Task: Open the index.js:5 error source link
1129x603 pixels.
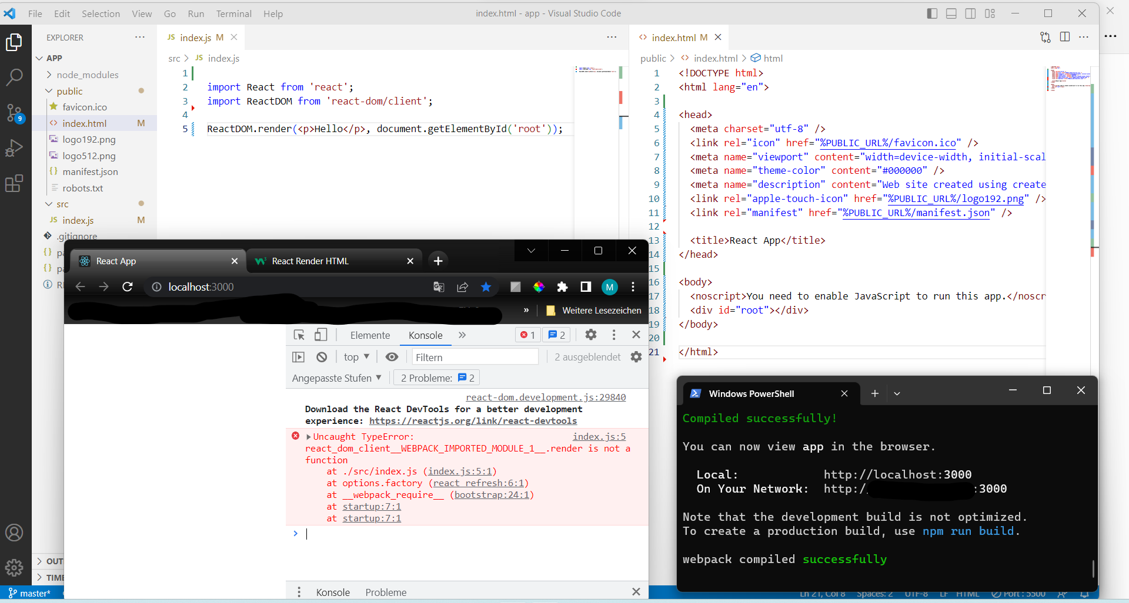Action: click(599, 437)
